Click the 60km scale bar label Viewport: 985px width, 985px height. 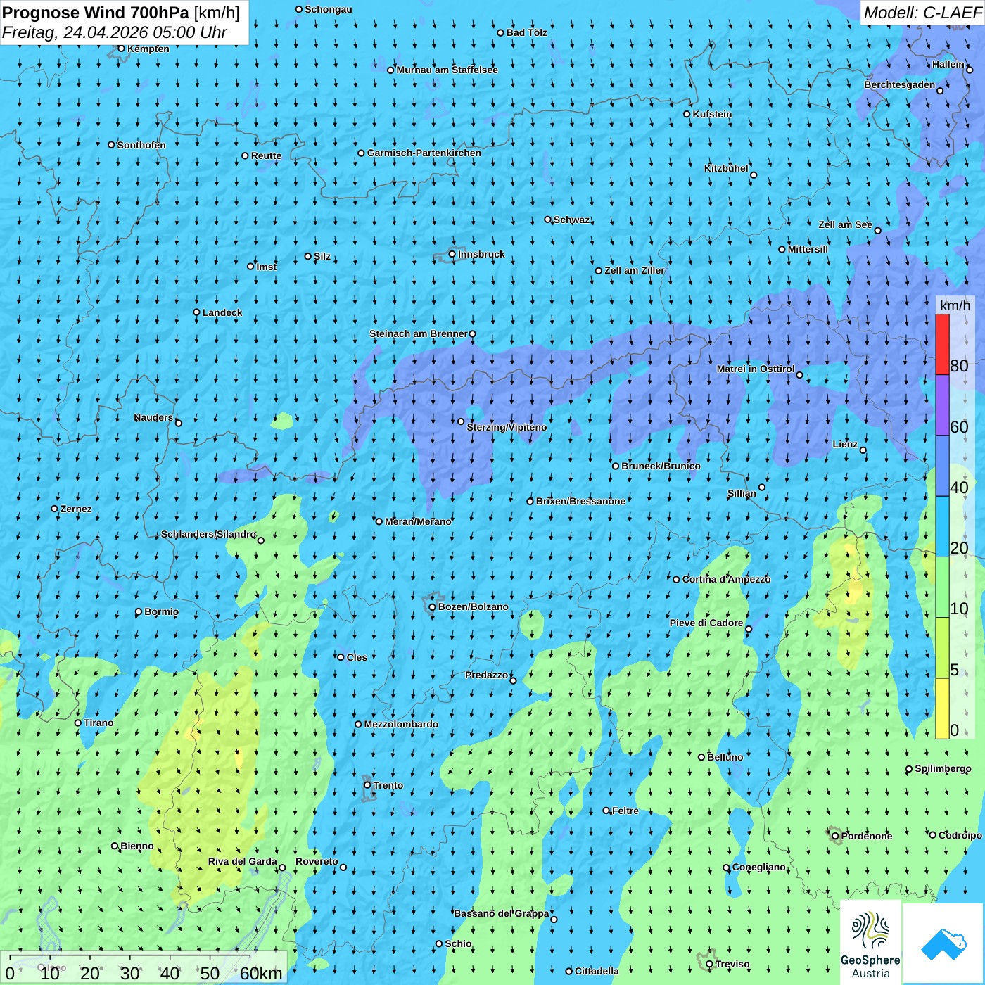point(261,973)
